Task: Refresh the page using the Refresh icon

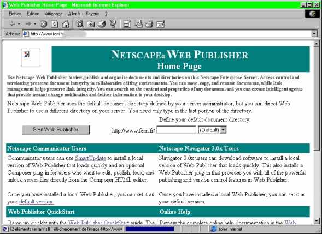Action: point(55,24)
